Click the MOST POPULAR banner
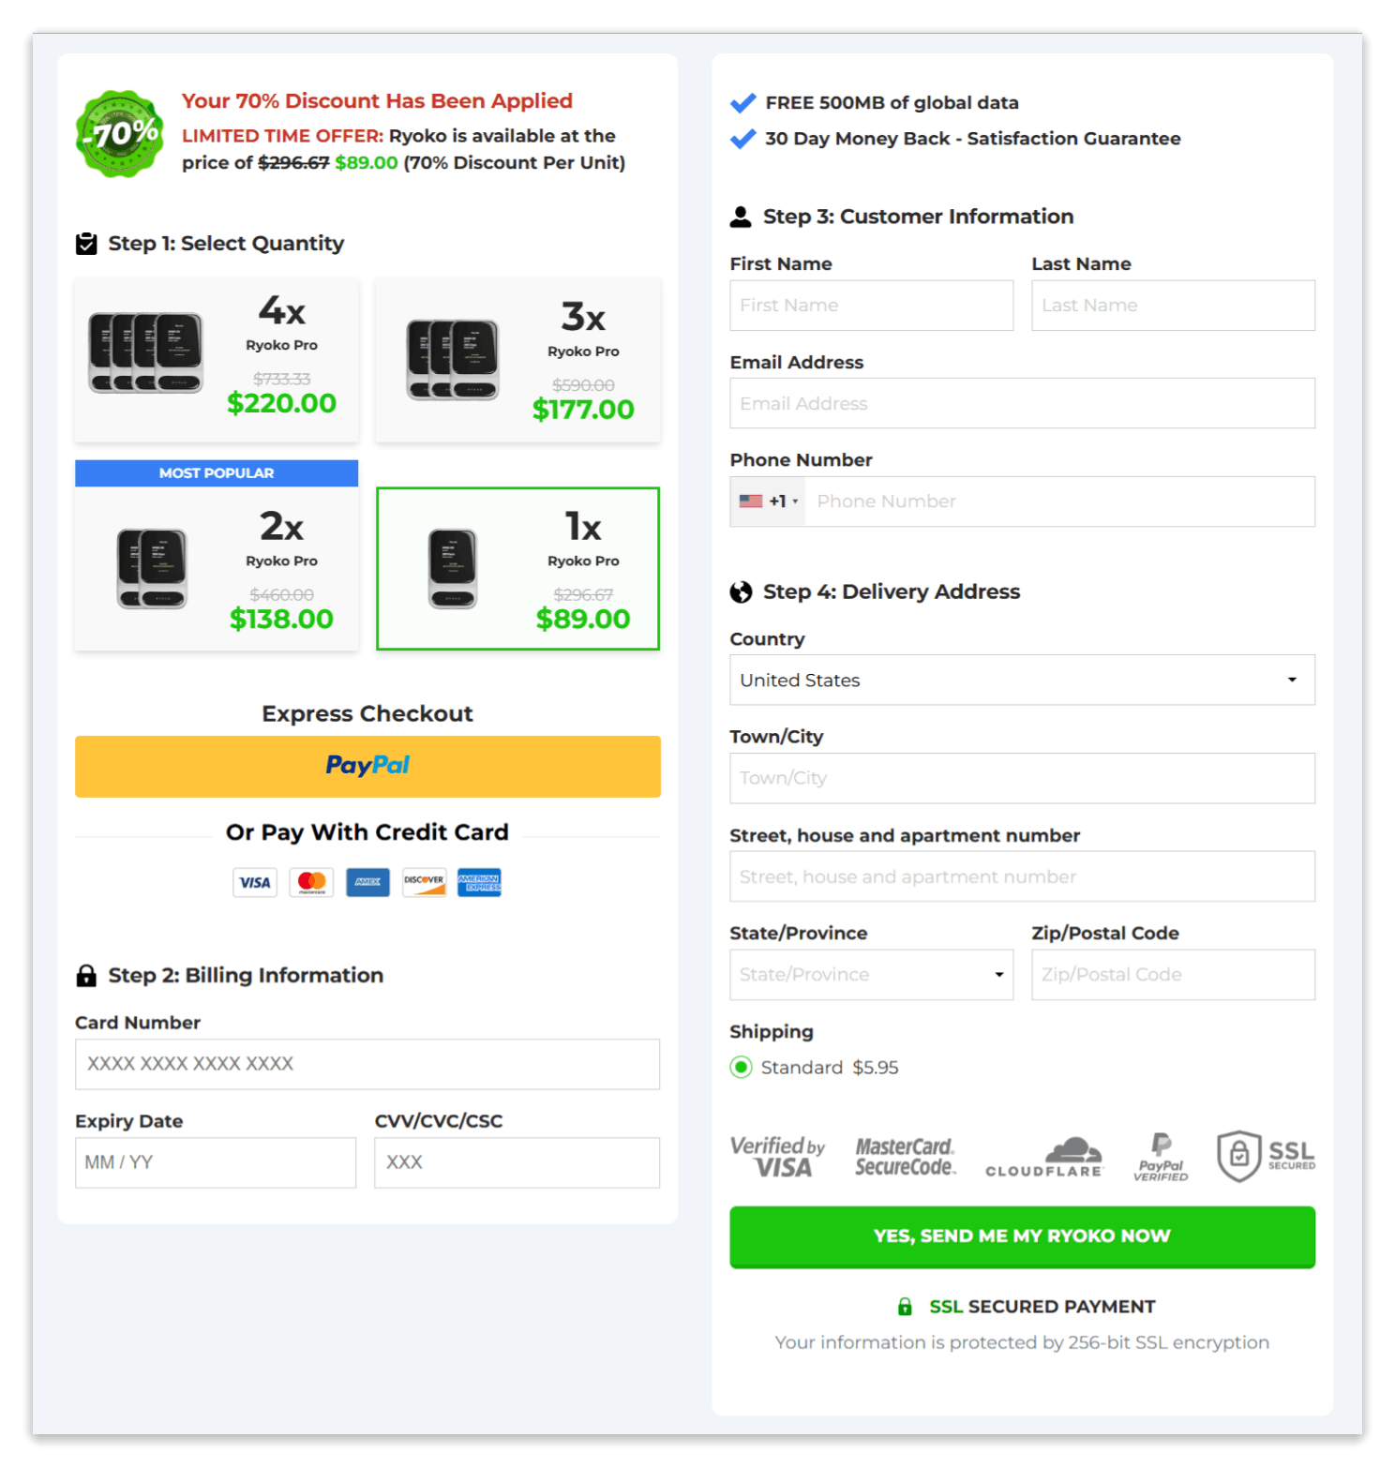Image resolution: width=1395 pixels, height=1467 pixels. pyautogui.click(x=217, y=473)
